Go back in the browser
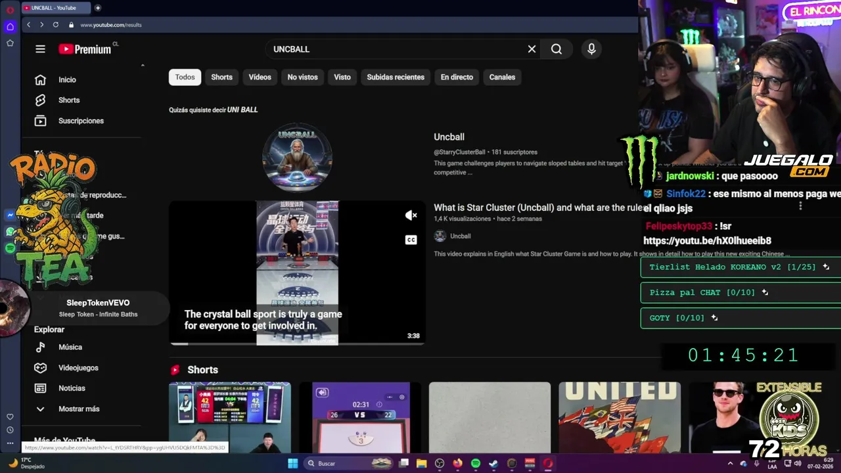The height and width of the screenshot is (473, 841). (28, 25)
